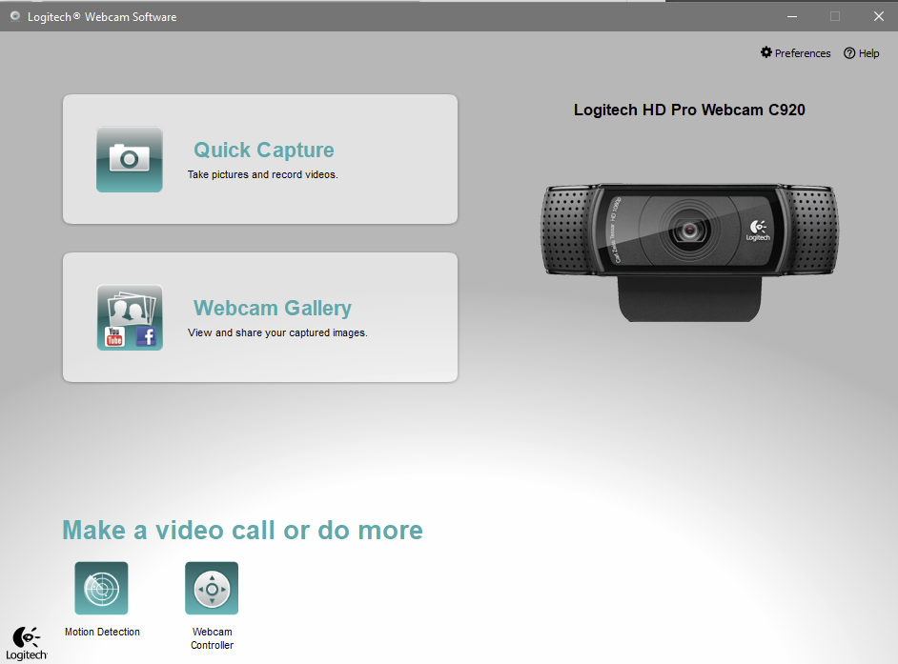Launch Motion Detection radar icon
The height and width of the screenshot is (664, 898).
(101, 588)
